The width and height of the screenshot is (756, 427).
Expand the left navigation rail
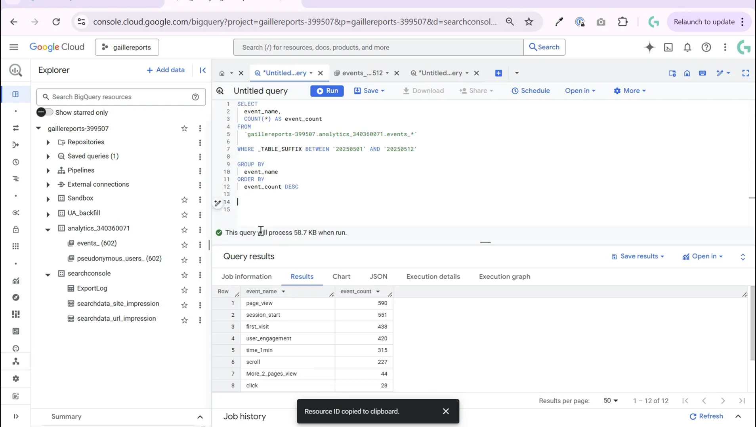tap(16, 416)
